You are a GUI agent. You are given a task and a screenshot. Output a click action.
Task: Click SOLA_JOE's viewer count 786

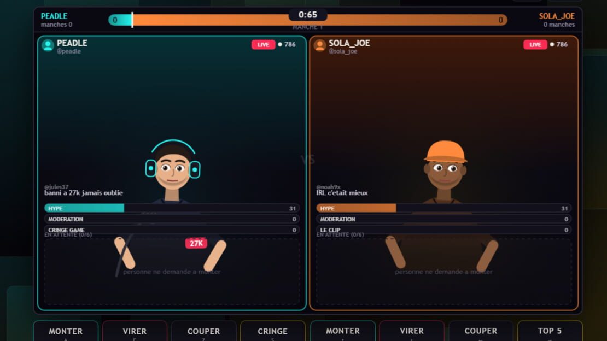tap(562, 44)
